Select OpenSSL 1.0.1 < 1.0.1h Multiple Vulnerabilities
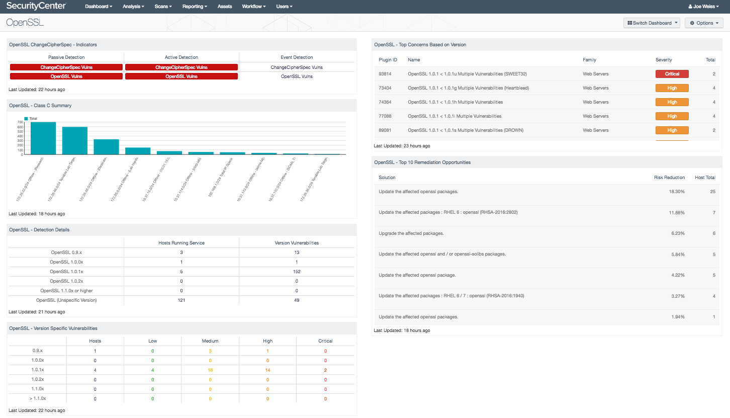730x418 pixels. point(455,102)
